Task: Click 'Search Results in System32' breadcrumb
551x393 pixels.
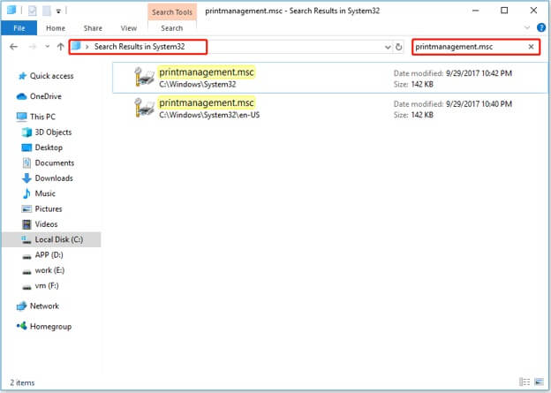Action: click(140, 47)
